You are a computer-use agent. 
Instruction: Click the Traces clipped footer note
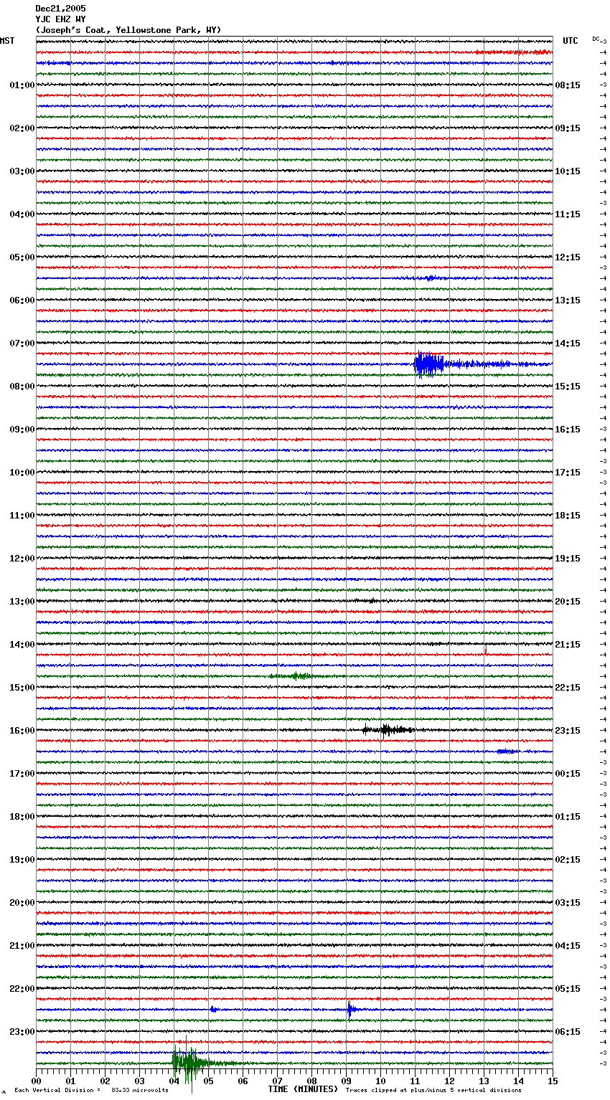tap(433, 1090)
